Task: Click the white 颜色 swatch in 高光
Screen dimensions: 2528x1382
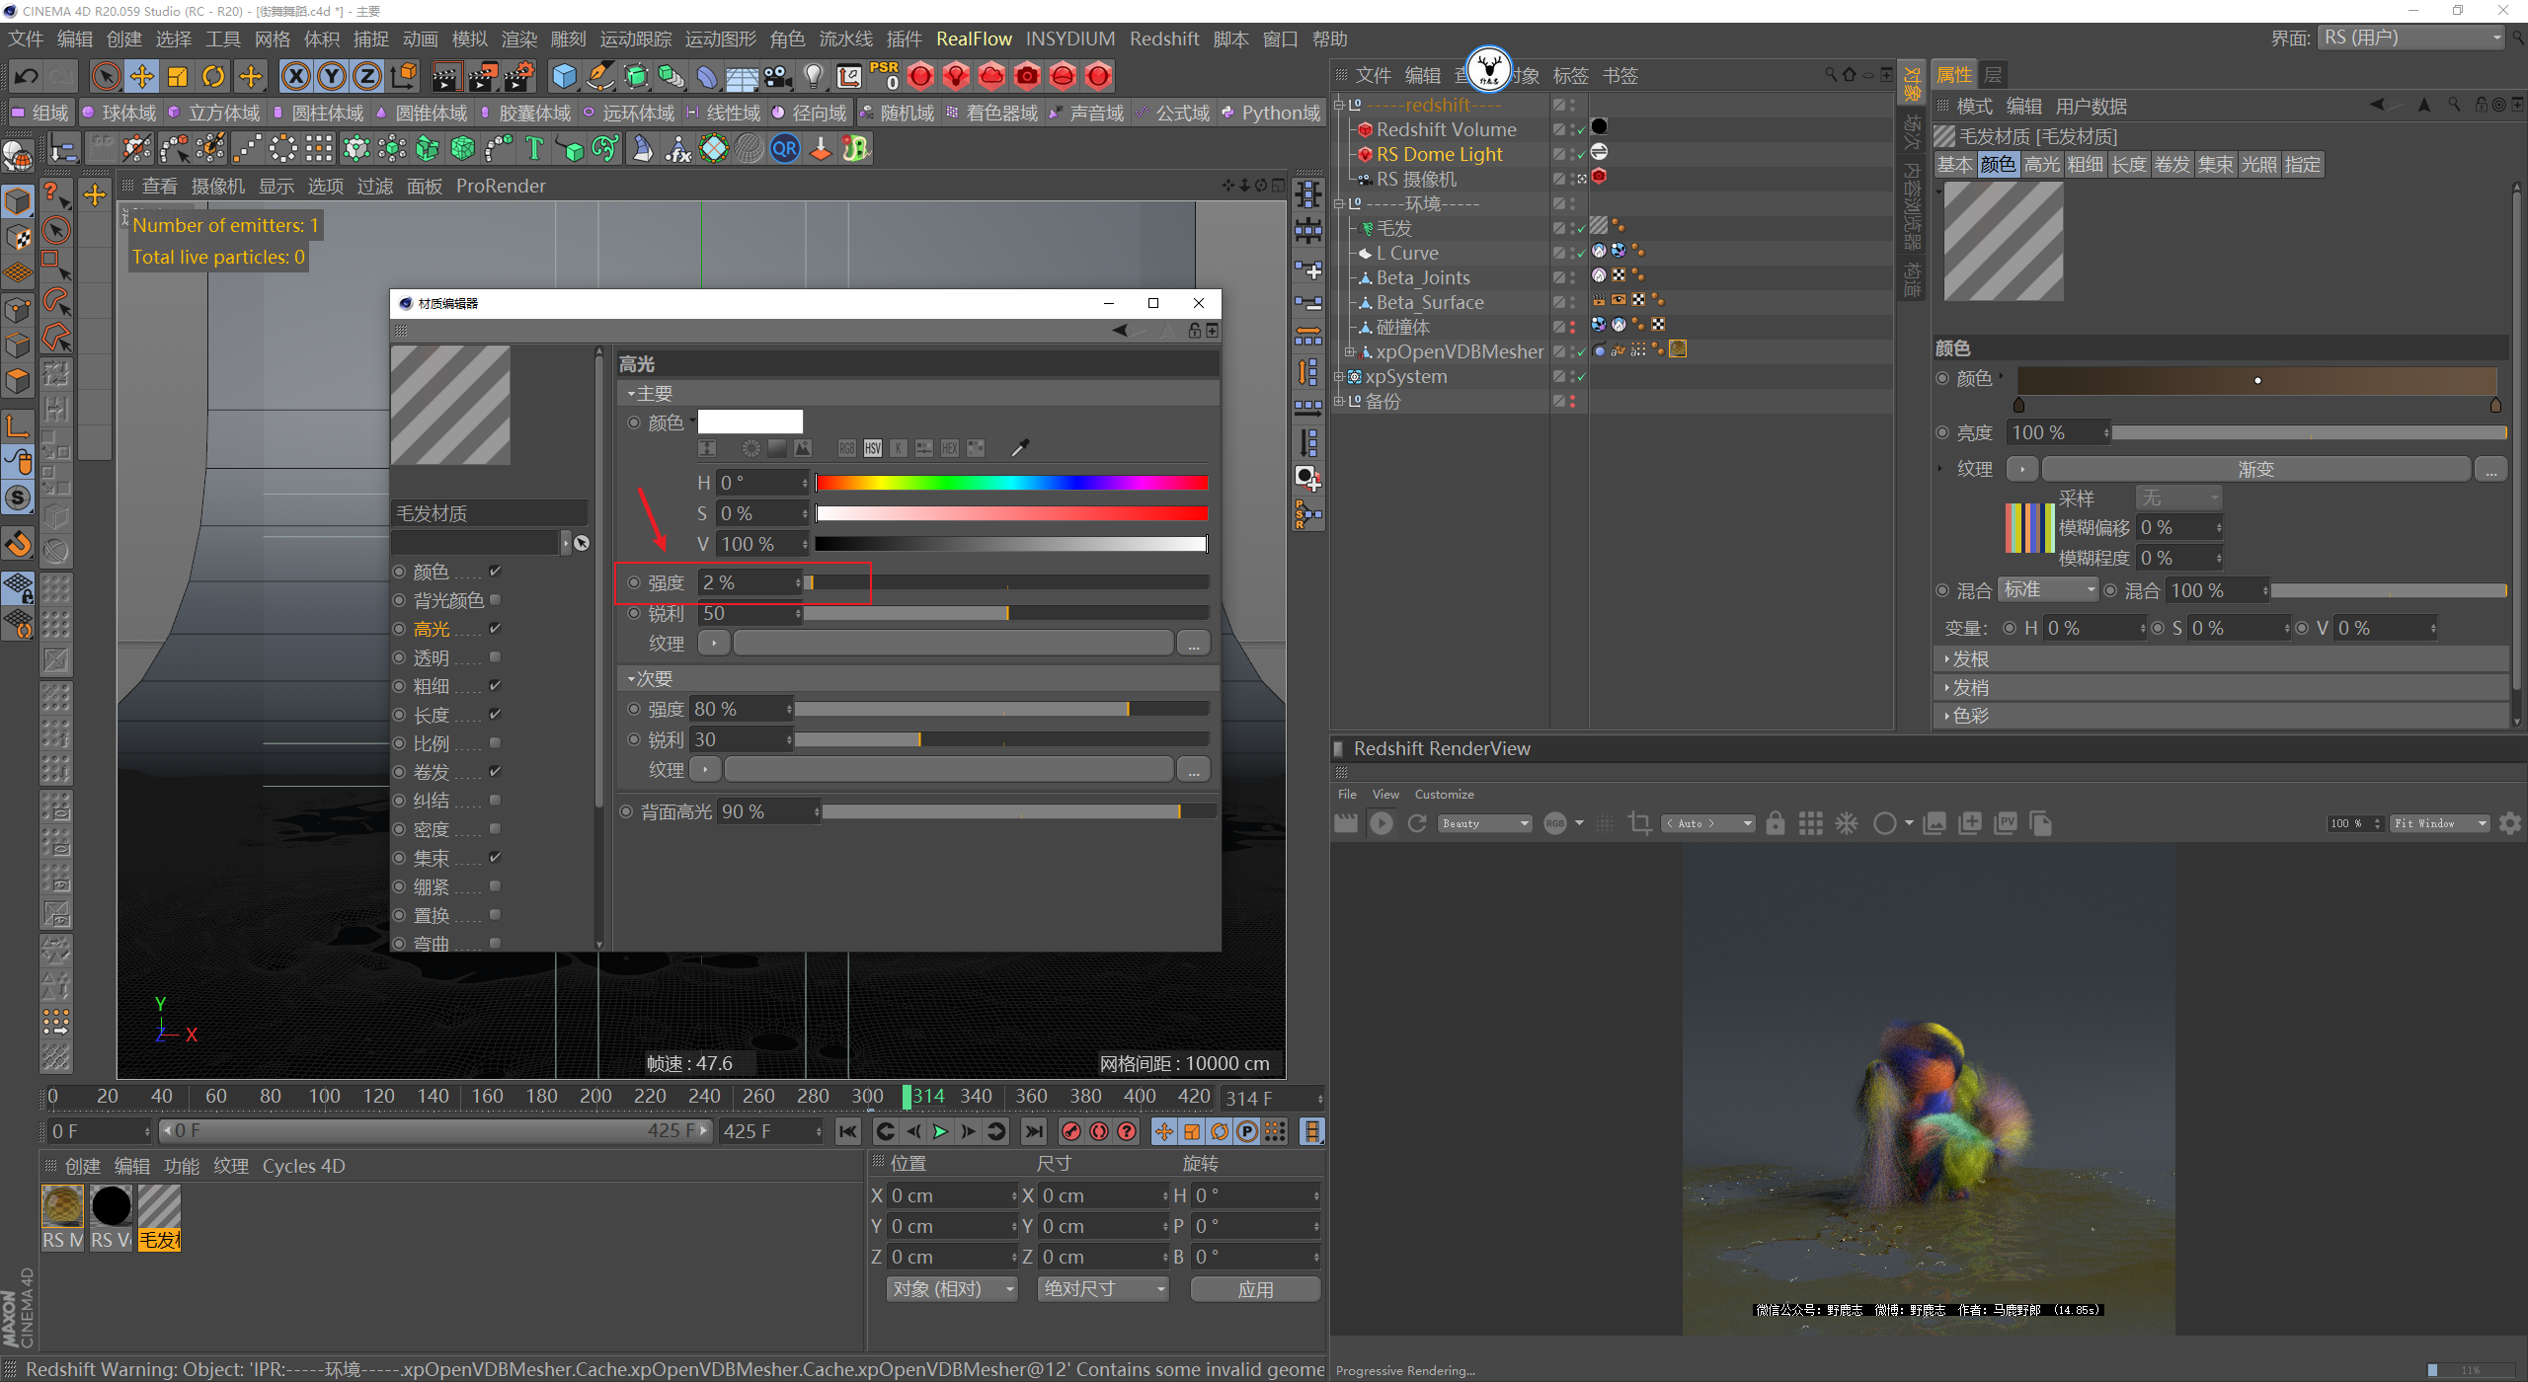Action: pos(750,422)
